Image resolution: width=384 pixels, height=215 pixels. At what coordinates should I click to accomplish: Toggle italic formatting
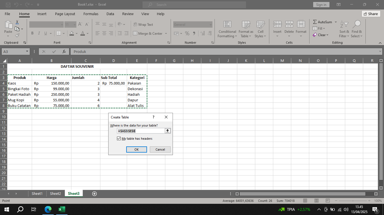coord(39,33)
